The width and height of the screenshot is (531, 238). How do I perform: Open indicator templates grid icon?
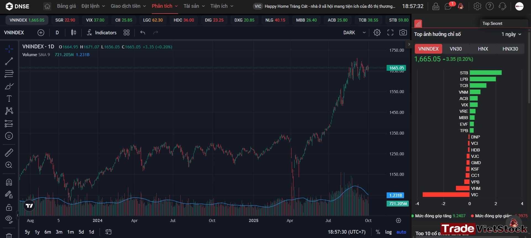pyautogui.click(x=126, y=33)
